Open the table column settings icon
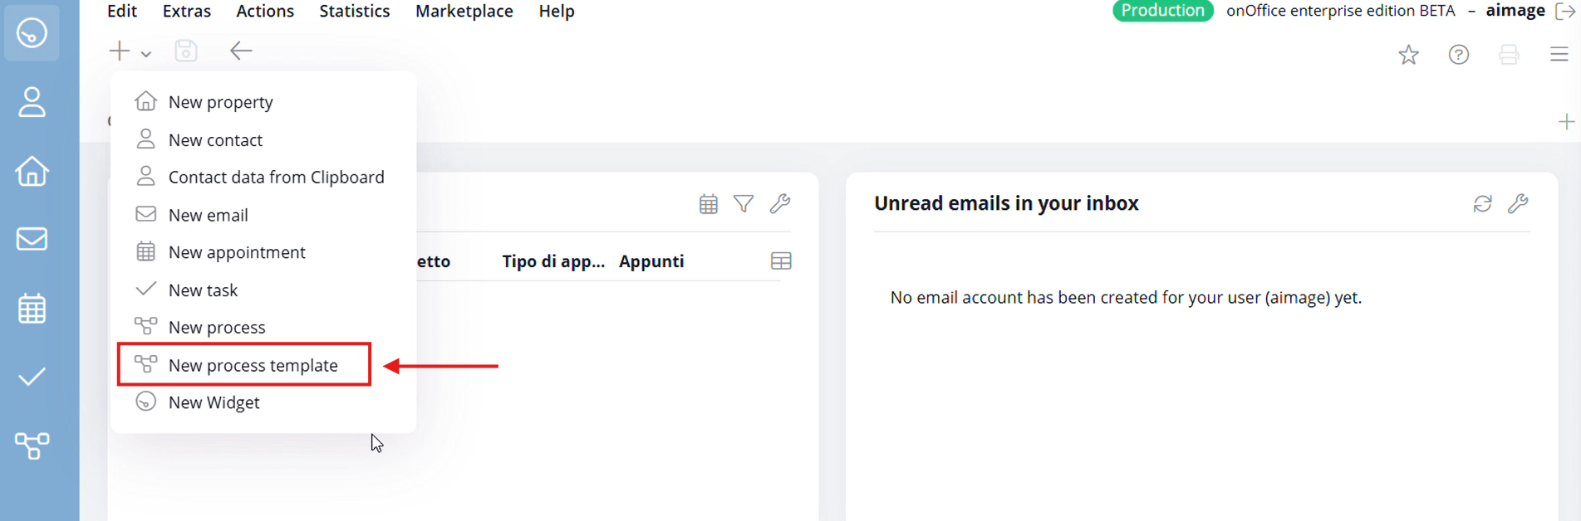The image size is (1581, 521). (x=780, y=261)
